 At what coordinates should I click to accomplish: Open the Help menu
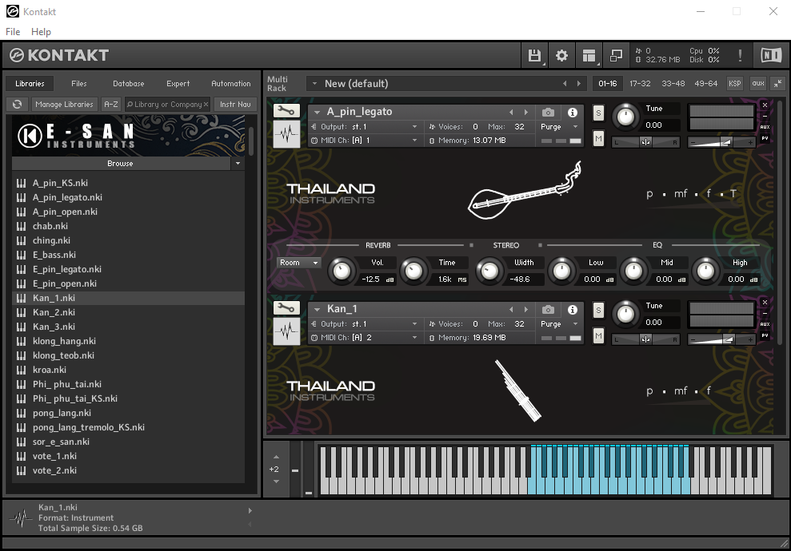(x=41, y=32)
